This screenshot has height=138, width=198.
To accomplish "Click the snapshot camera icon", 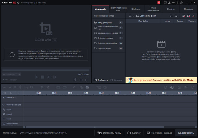I will (75, 80).
